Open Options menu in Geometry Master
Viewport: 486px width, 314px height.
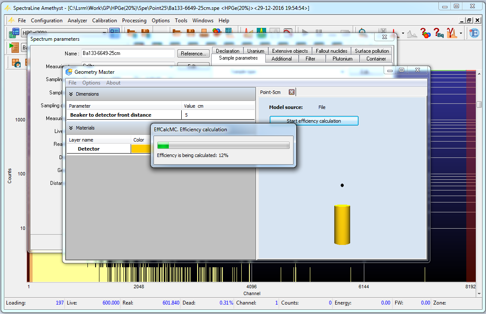(x=91, y=83)
